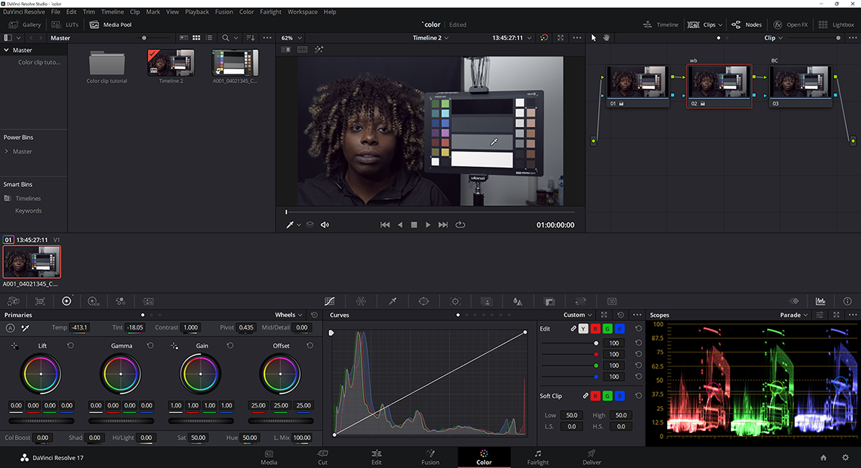
Task: Select the Soft Clip green G button
Action: tap(607, 396)
